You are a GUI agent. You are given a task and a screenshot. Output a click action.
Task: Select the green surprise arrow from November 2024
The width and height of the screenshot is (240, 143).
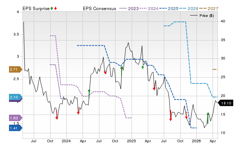[121, 71]
